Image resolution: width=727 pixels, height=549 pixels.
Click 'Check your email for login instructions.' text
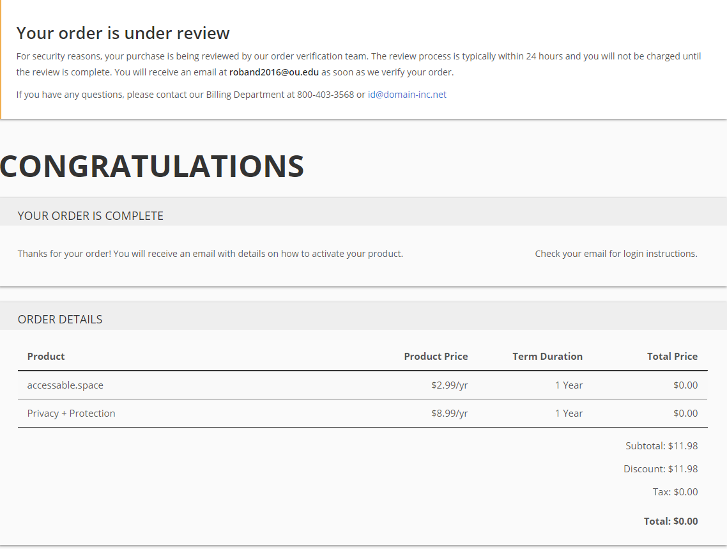[x=616, y=254]
